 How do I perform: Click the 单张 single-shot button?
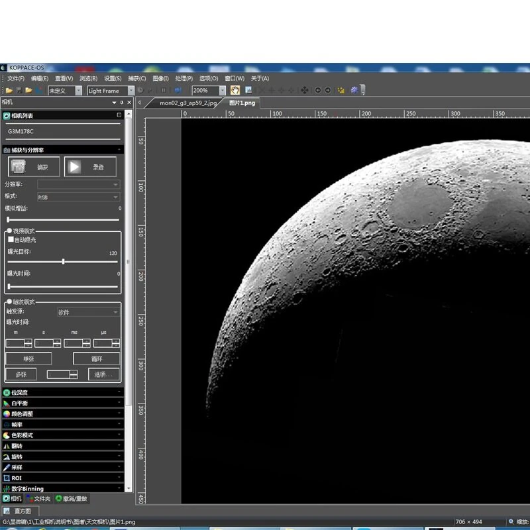(28, 358)
